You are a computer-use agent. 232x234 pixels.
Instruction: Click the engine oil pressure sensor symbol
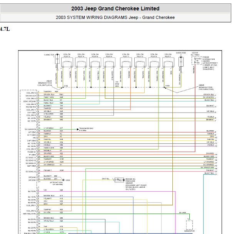119,180
